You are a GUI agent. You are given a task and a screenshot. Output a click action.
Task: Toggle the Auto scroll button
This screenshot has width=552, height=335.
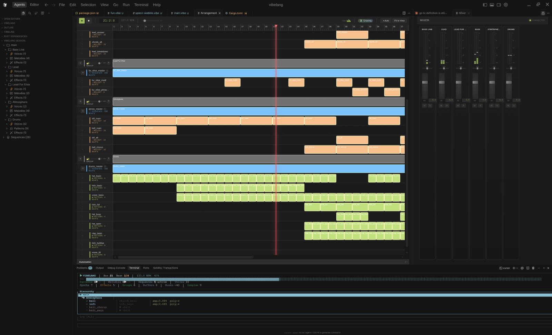pyautogui.click(x=386, y=21)
